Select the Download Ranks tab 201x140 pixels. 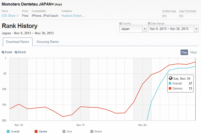pos(18,42)
